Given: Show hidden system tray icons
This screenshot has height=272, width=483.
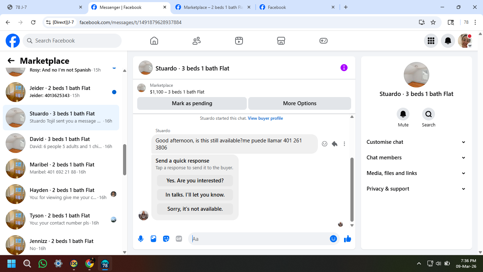Looking at the screenshot, I should pyautogui.click(x=419, y=263).
